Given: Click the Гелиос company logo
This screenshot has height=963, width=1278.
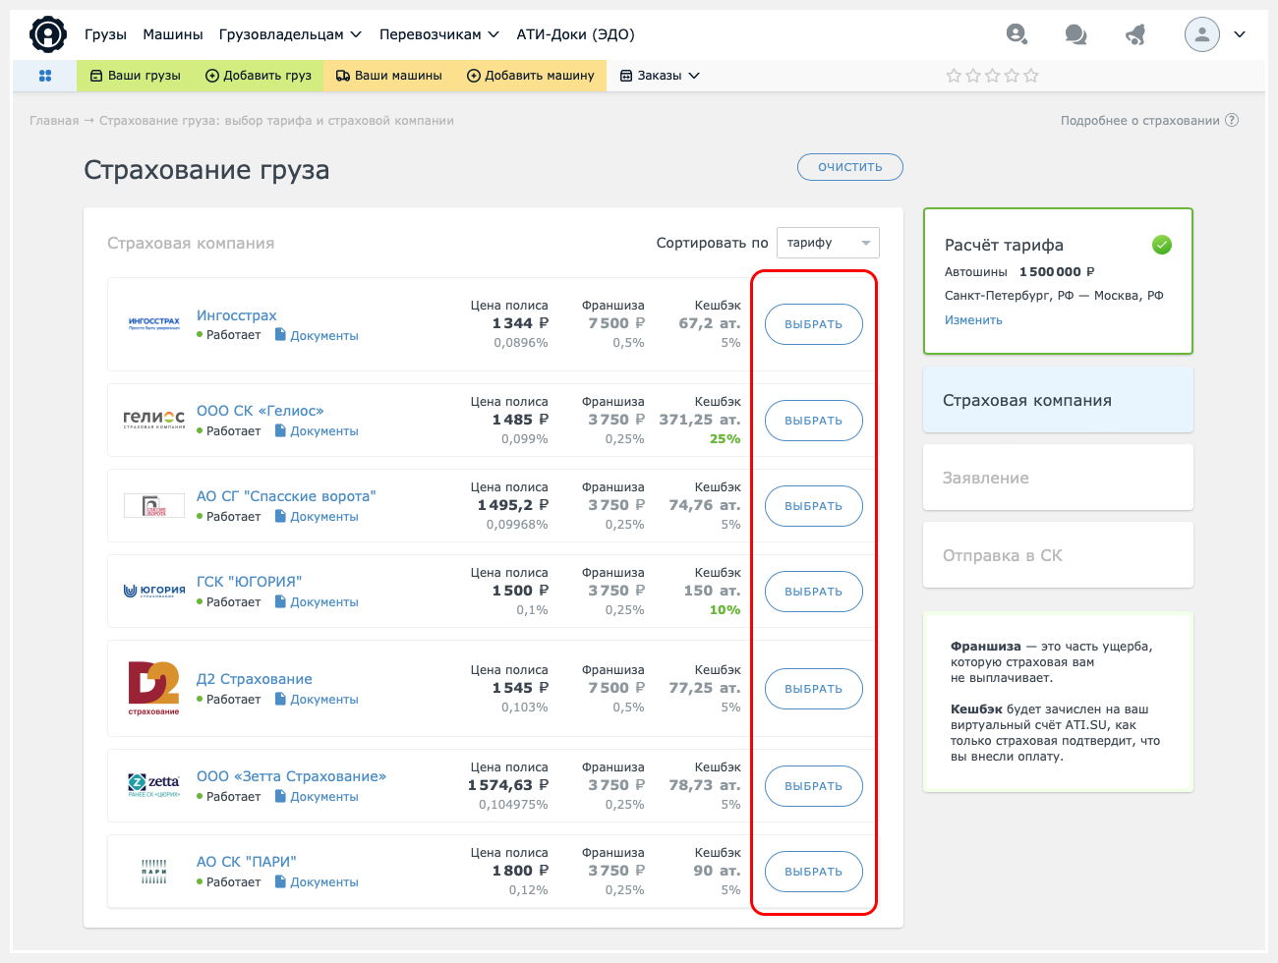Looking at the screenshot, I should tap(154, 420).
